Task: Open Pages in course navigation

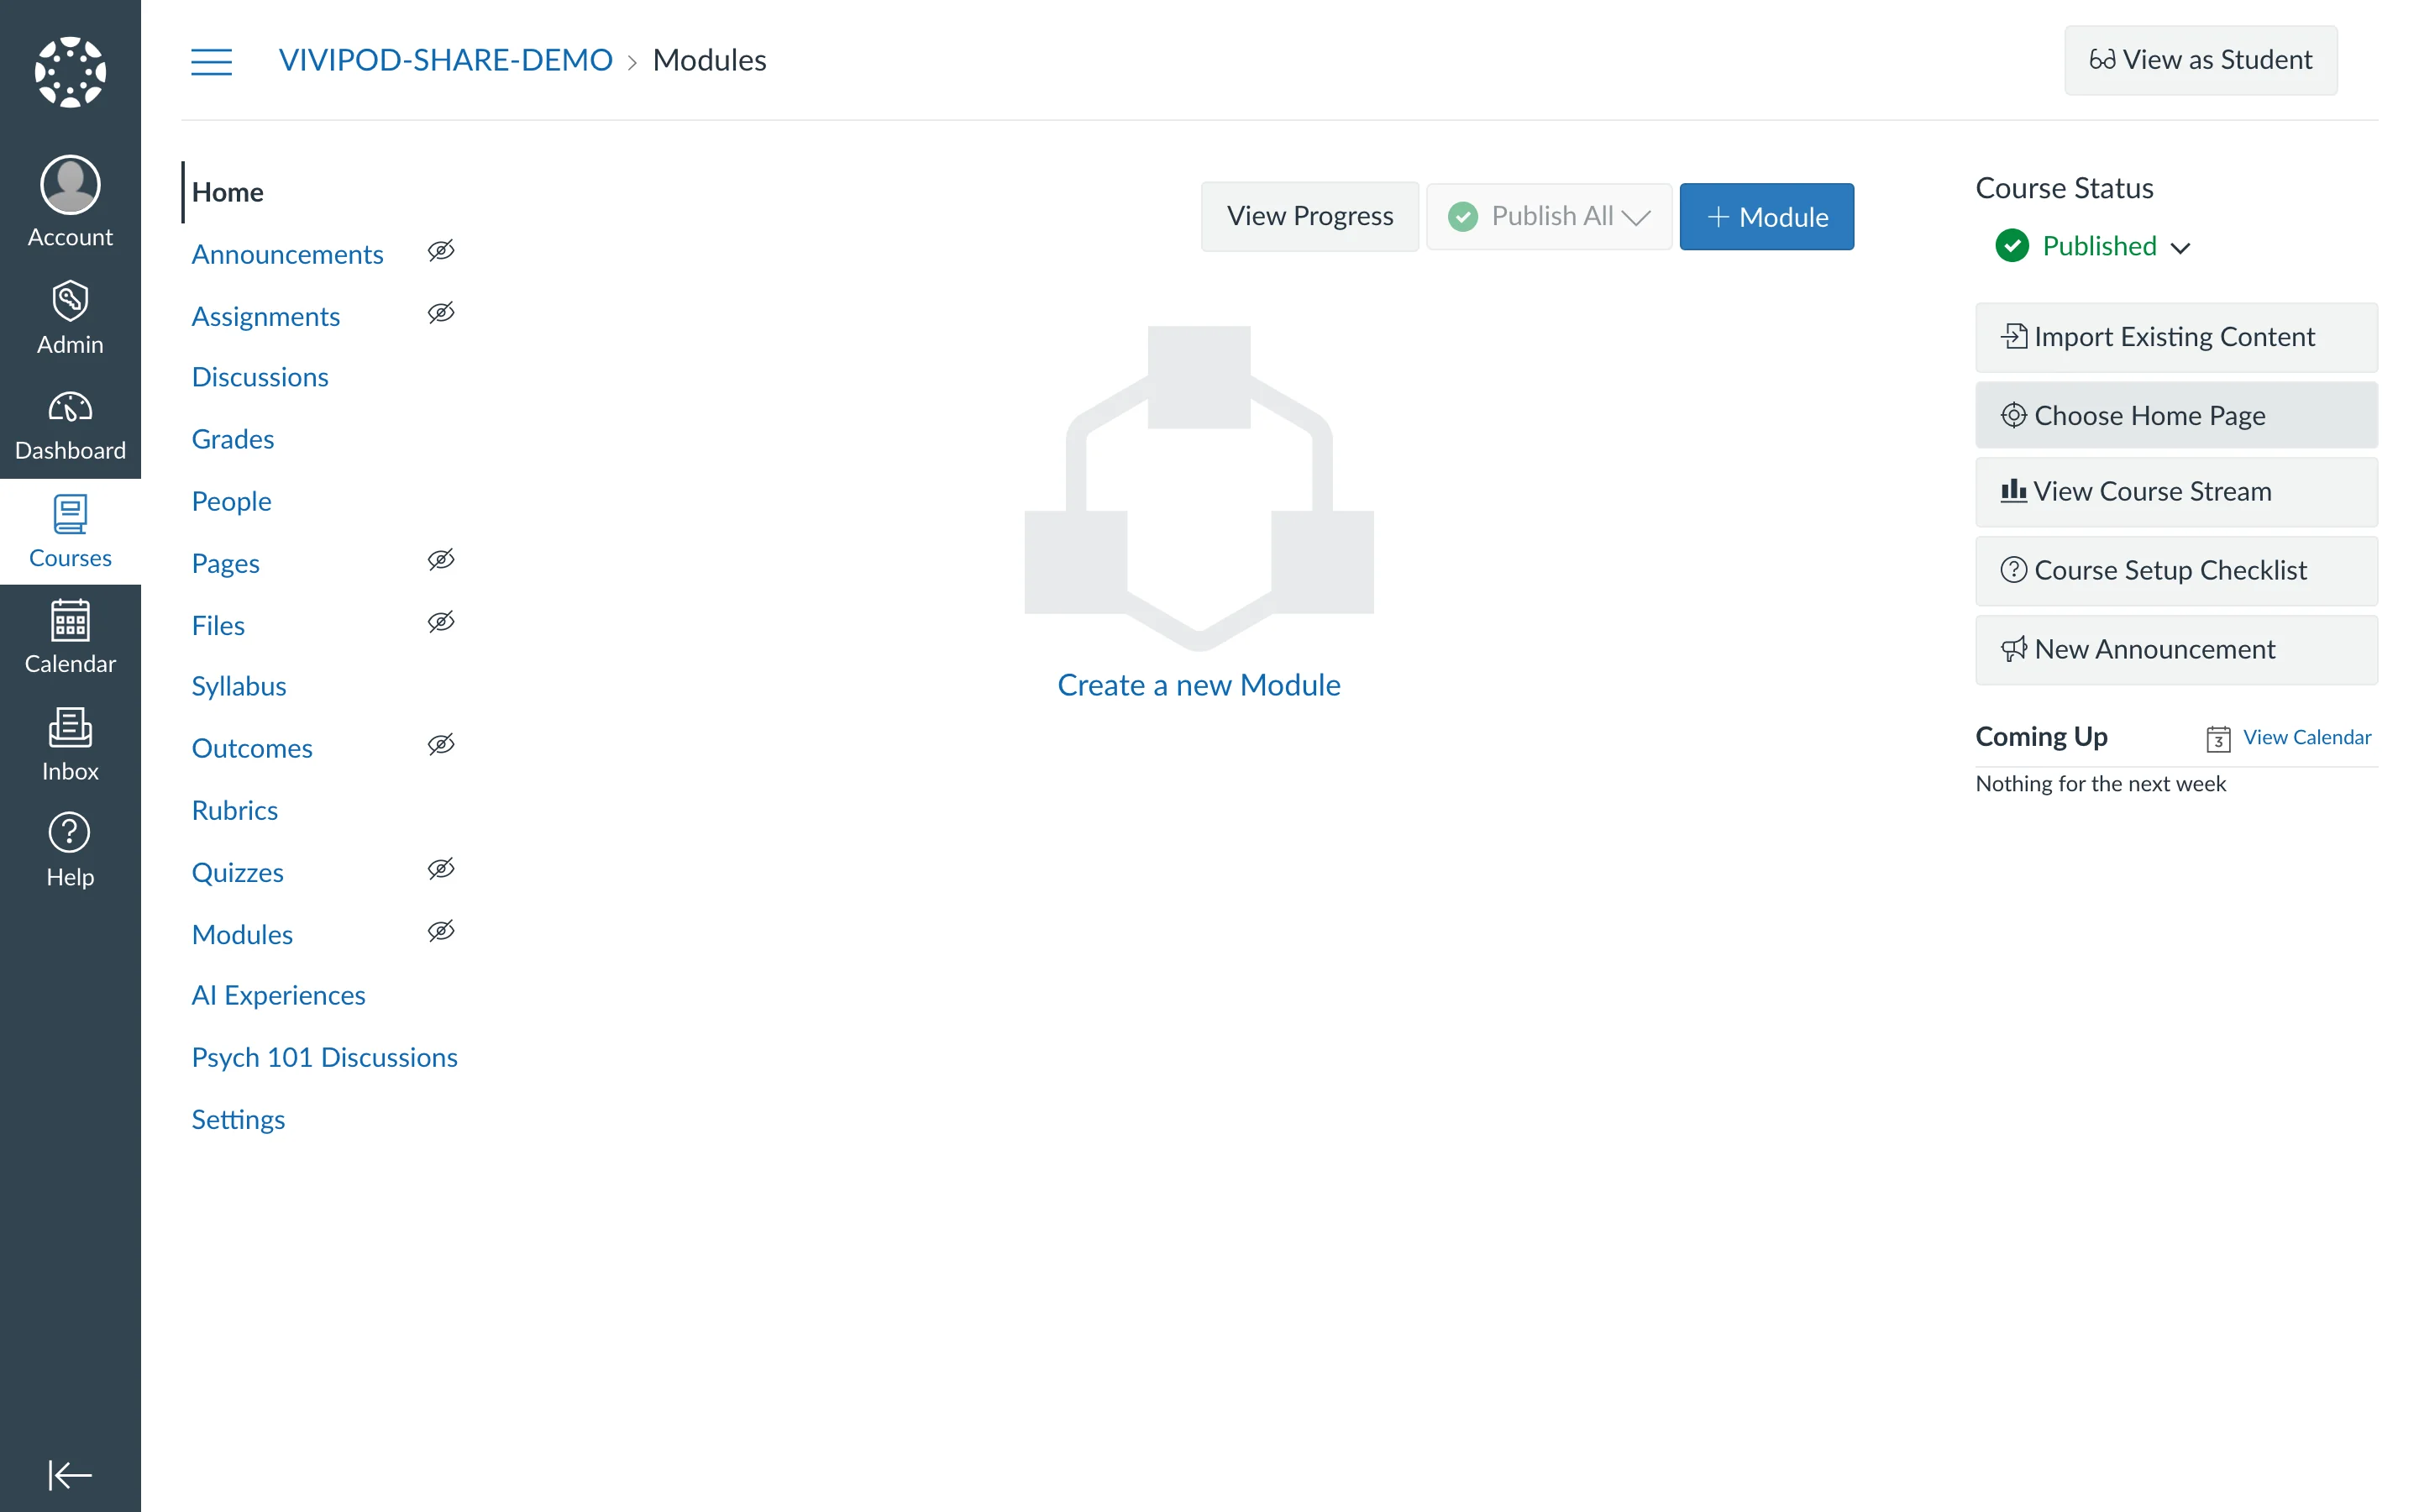Action: (x=225, y=563)
